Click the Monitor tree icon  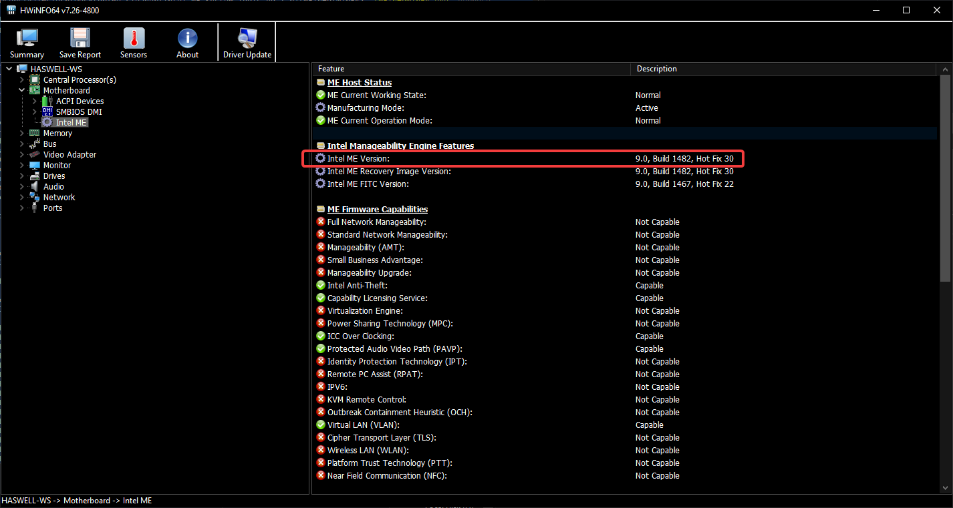[x=35, y=165]
